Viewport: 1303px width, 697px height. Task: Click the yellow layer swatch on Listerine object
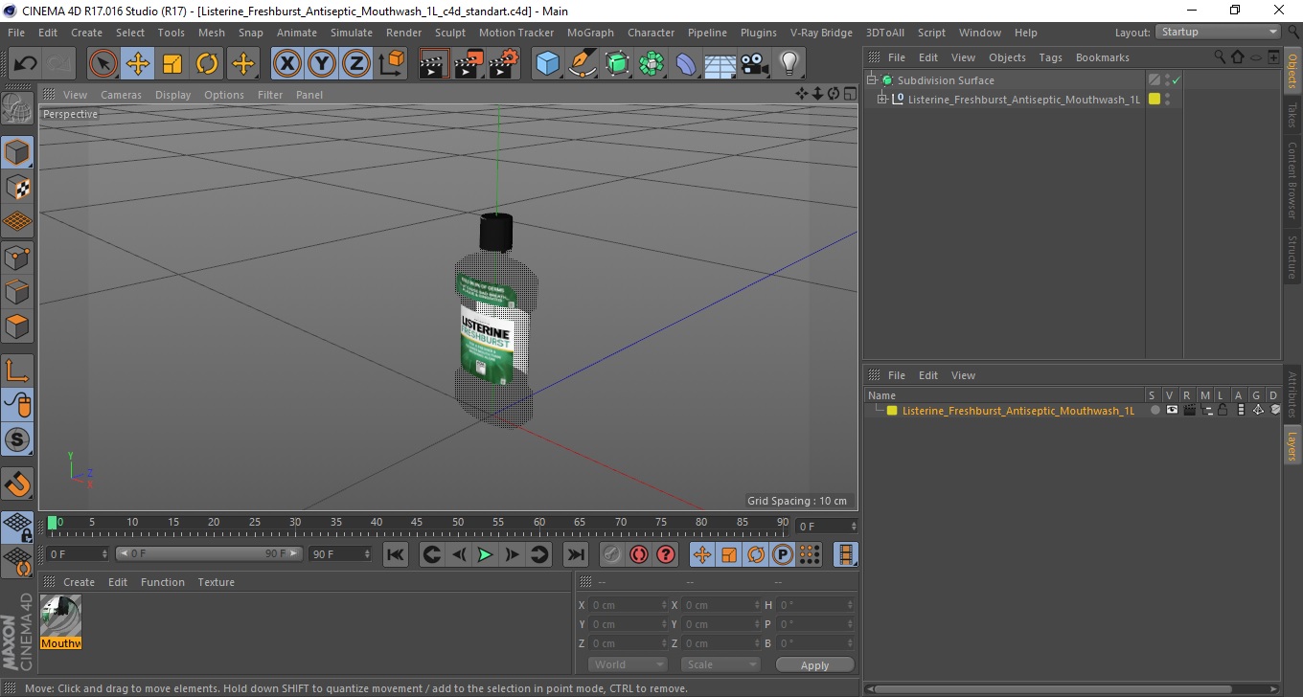(x=1154, y=99)
